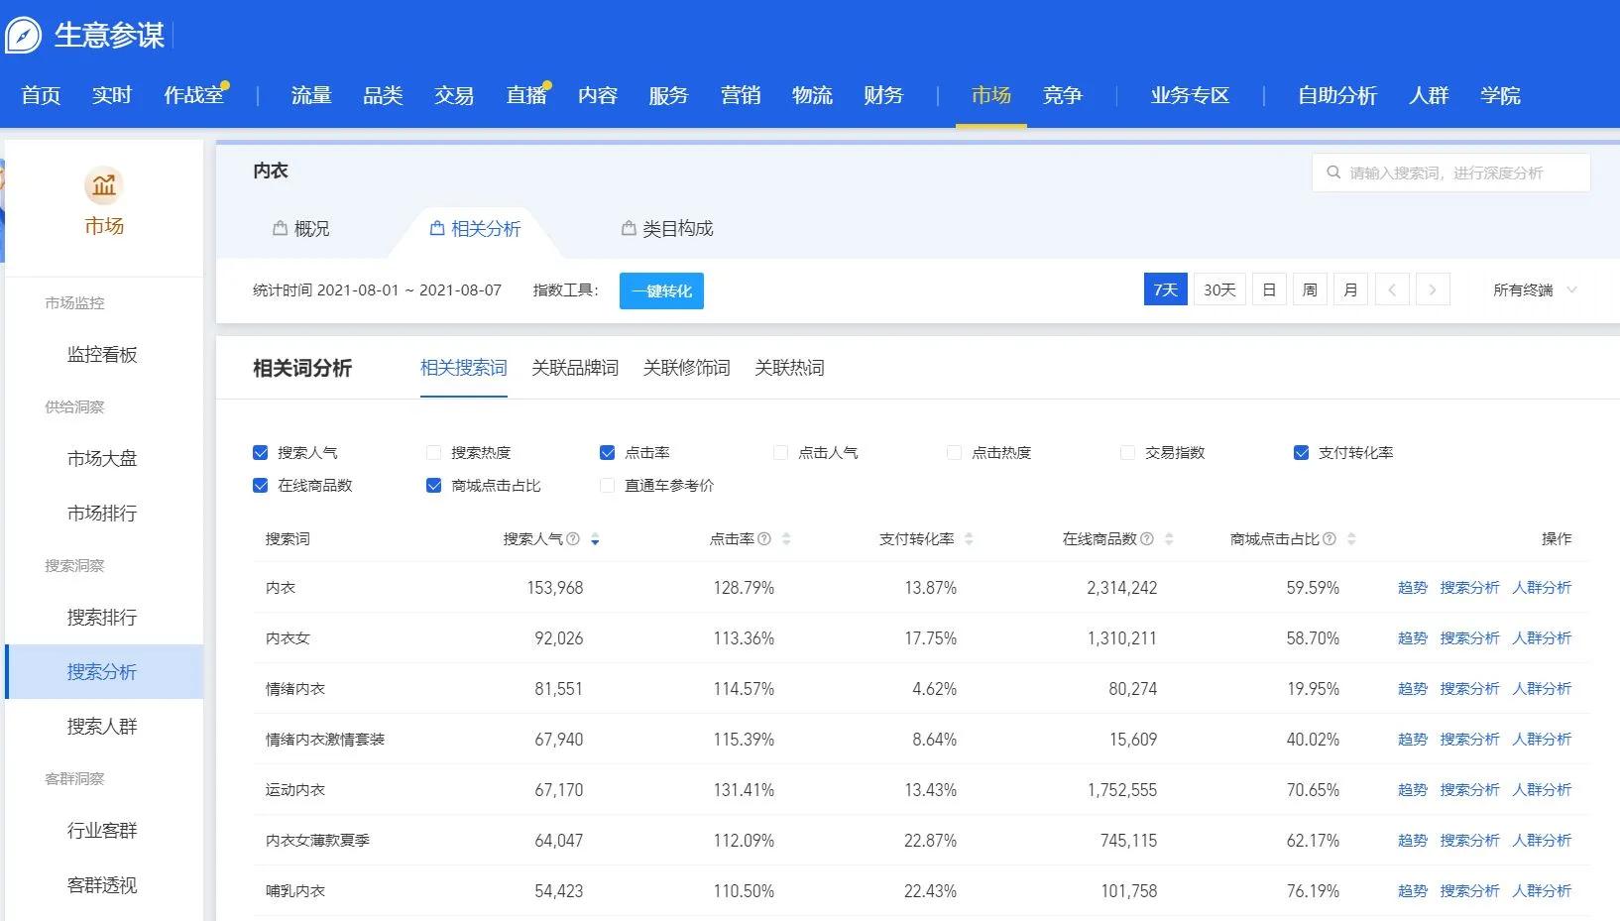Open the 市场 top menu

(x=991, y=95)
